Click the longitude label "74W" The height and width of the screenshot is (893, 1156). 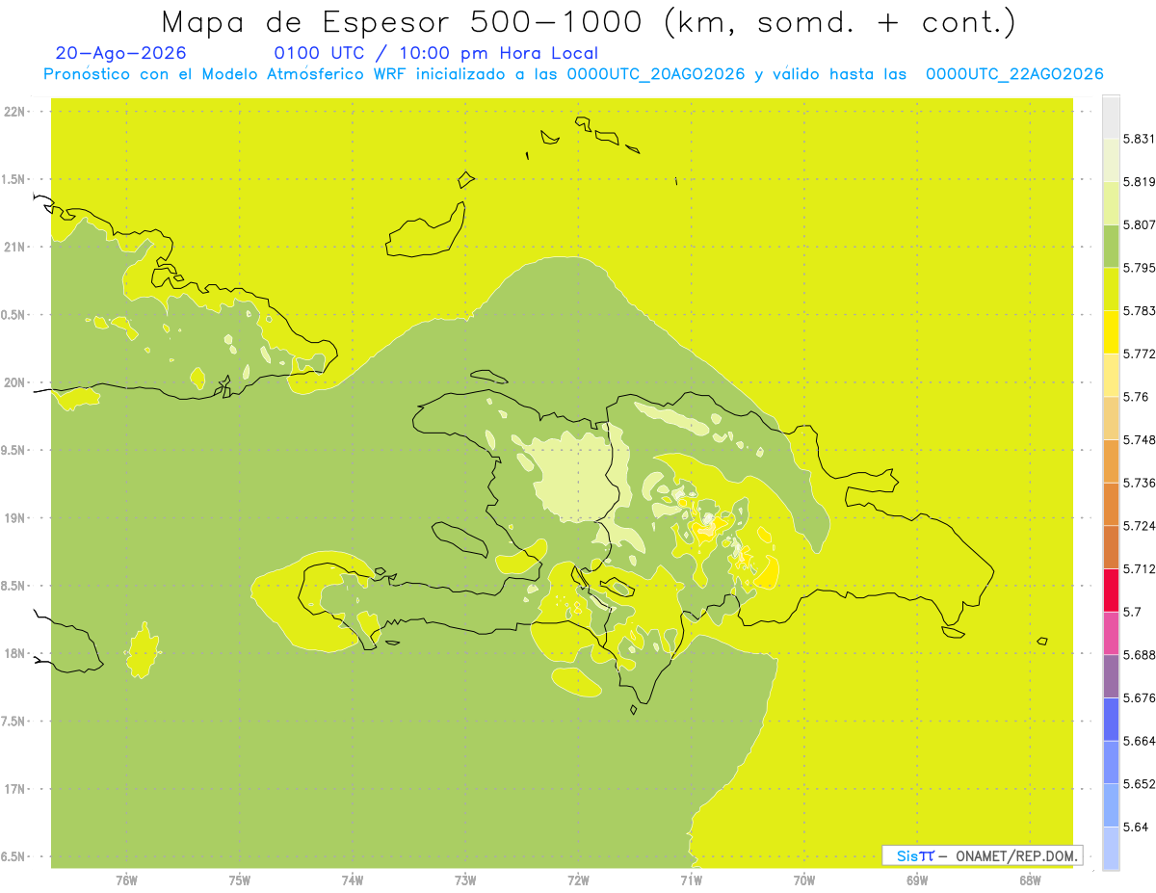pyautogui.click(x=352, y=880)
